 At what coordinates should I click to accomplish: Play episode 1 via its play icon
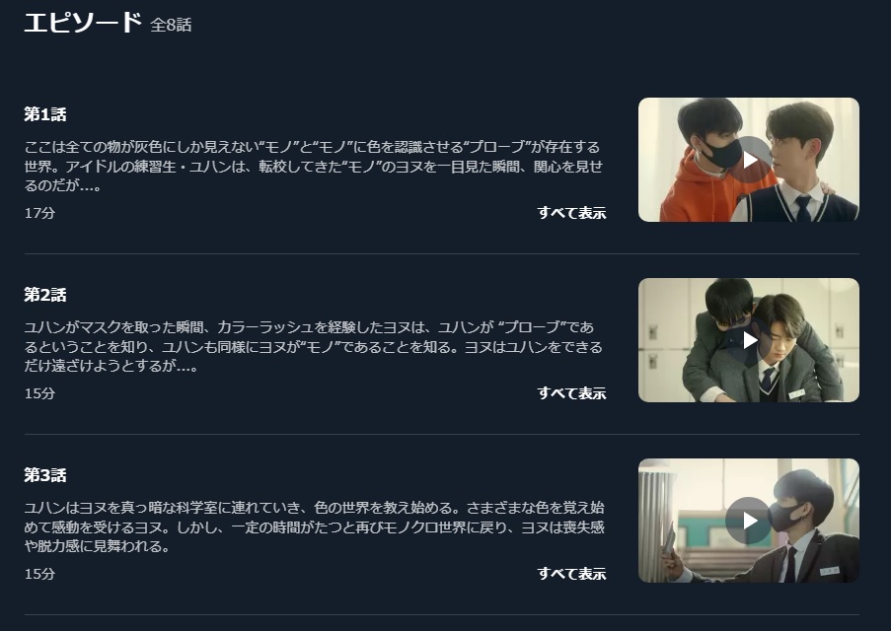click(x=750, y=160)
